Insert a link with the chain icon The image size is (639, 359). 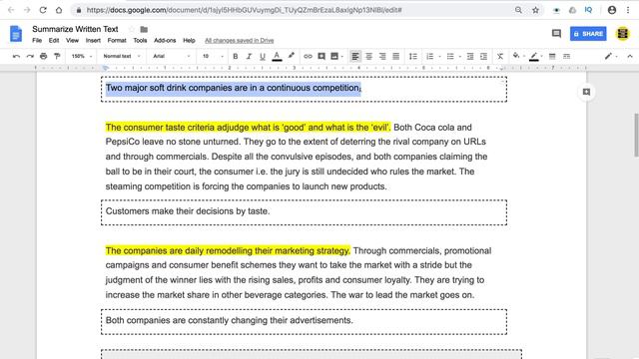(x=308, y=56)
